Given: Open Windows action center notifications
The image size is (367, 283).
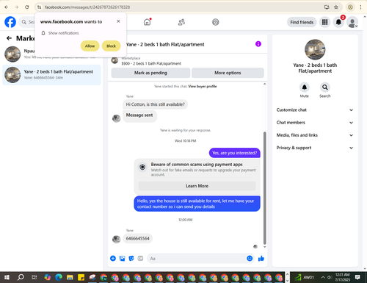Looking at the screenshot, I should (357, 277).
